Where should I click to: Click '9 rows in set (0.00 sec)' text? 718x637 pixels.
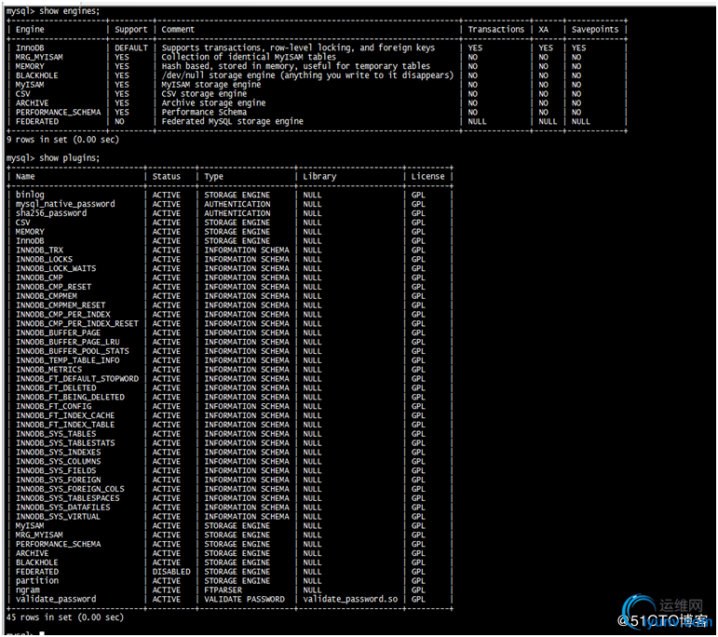click(x=62, y=140)
